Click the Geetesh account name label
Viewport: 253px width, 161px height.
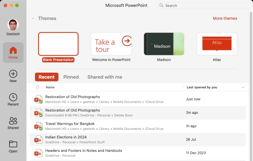coord(13,34)
